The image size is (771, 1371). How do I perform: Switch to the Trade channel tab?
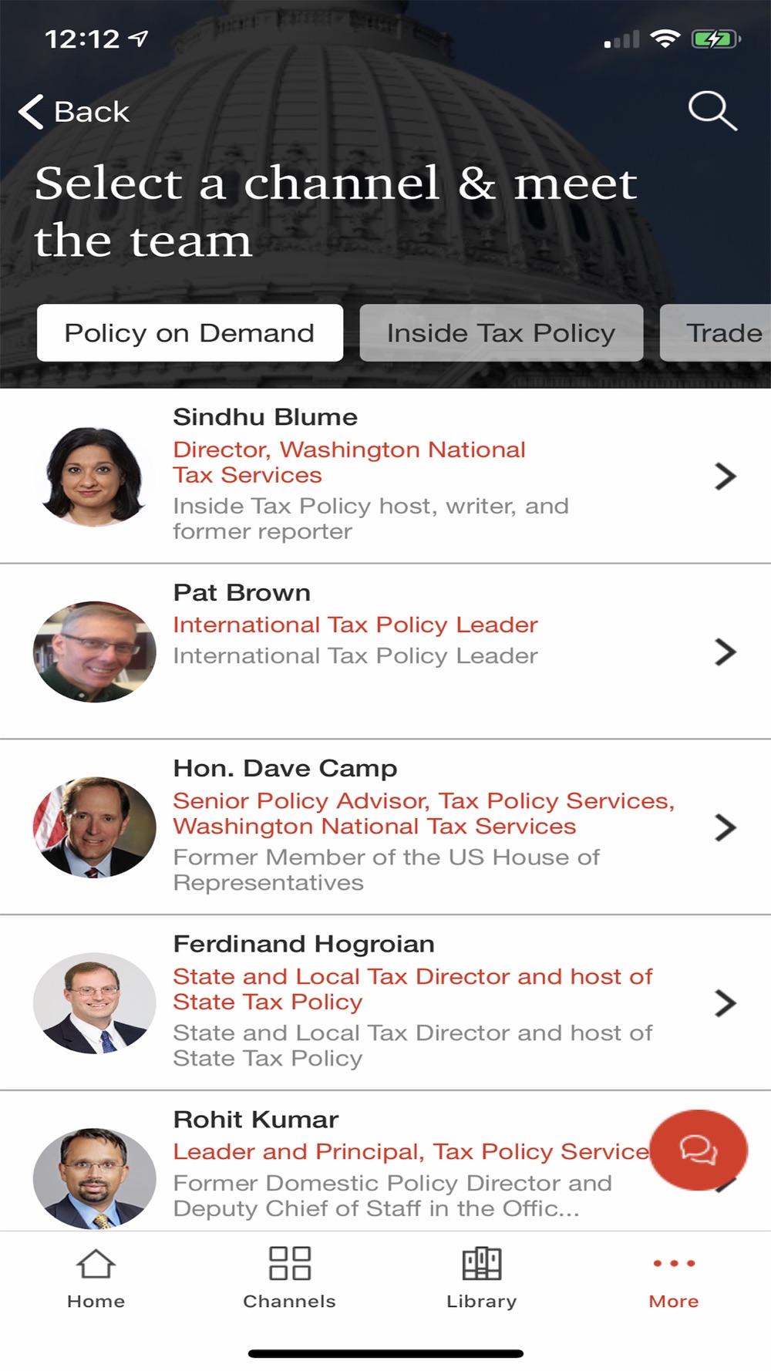click(717, 333)
